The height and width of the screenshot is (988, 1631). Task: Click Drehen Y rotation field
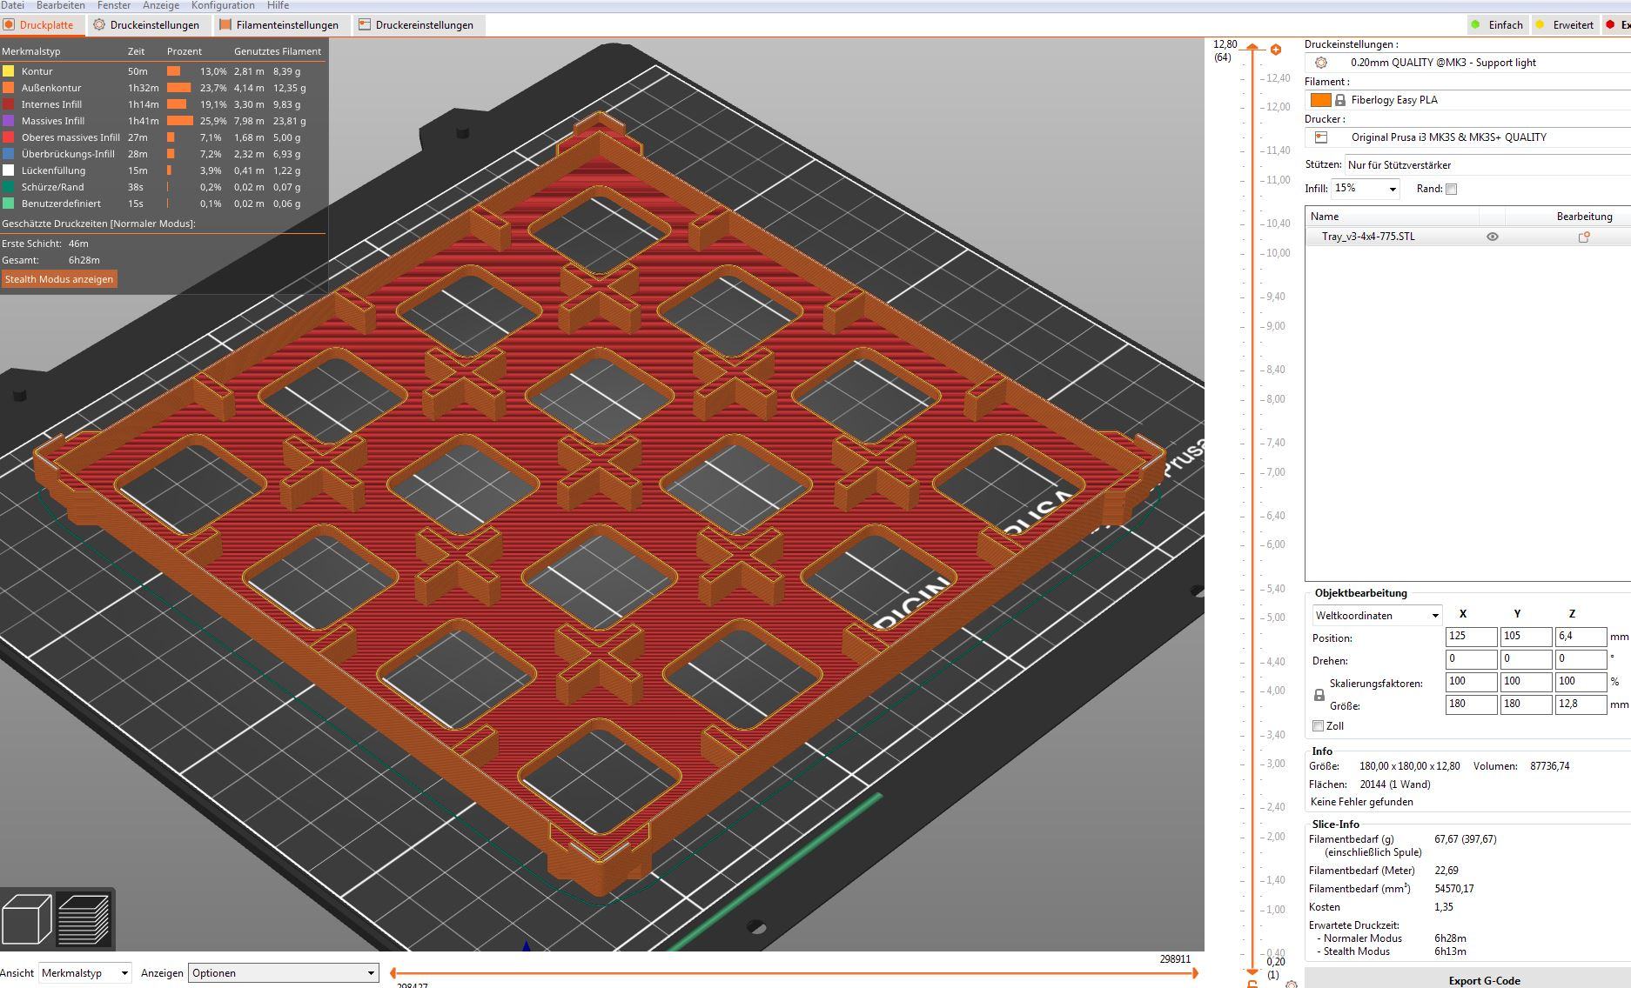point(1526,659)
